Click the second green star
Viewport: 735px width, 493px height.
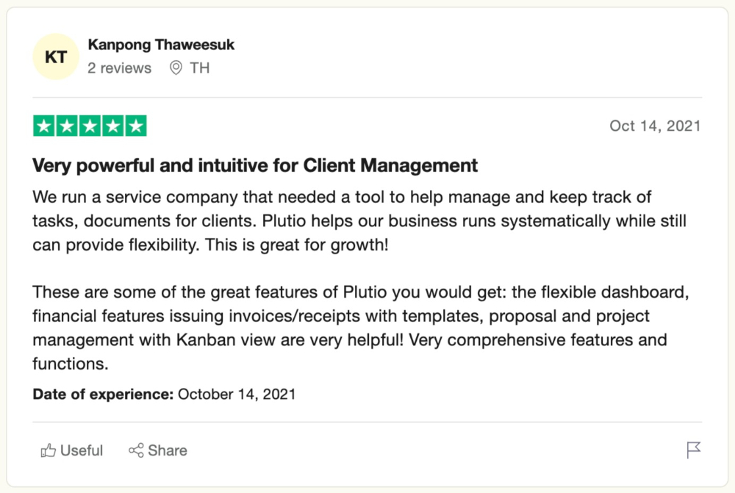coord(67,126)
